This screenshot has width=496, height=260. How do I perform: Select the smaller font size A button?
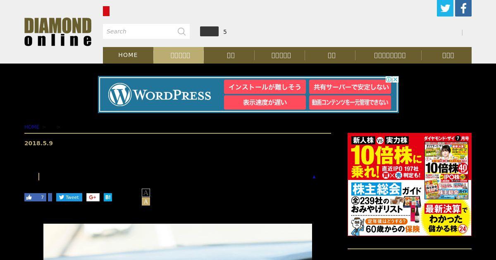click(x=146, y=193)
